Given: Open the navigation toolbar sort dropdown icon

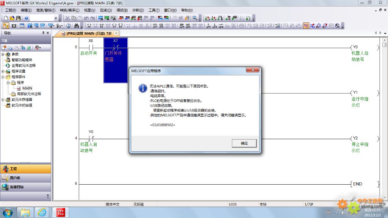Looking at the screenshot, I should click(38, 48).
